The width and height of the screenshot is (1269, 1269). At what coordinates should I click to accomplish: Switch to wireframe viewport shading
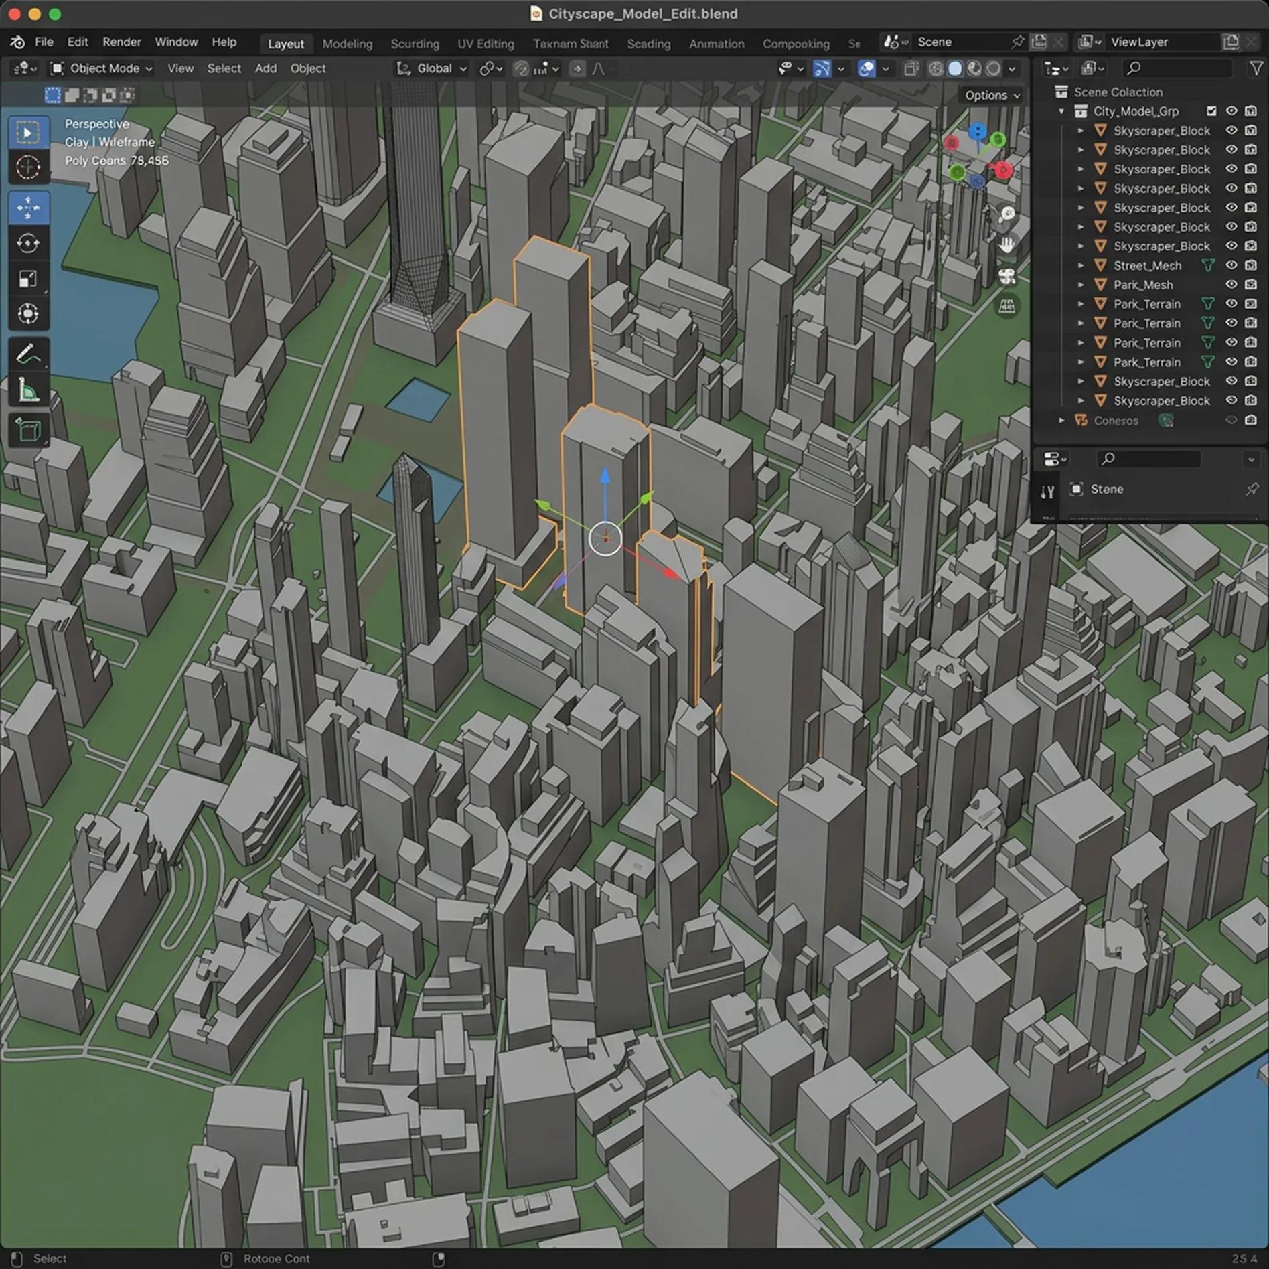(936, 68)
